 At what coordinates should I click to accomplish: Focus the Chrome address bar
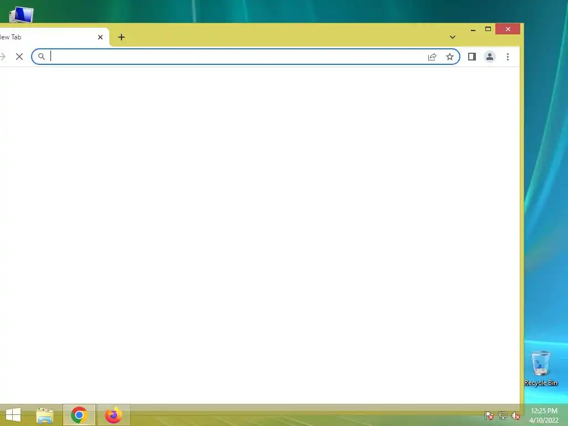(x=246, y=57)
